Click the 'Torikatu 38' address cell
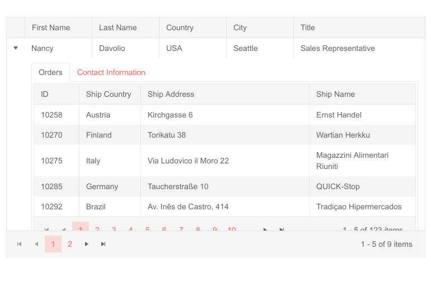This screenshot has height=291, width=431. tap(225, 135)
